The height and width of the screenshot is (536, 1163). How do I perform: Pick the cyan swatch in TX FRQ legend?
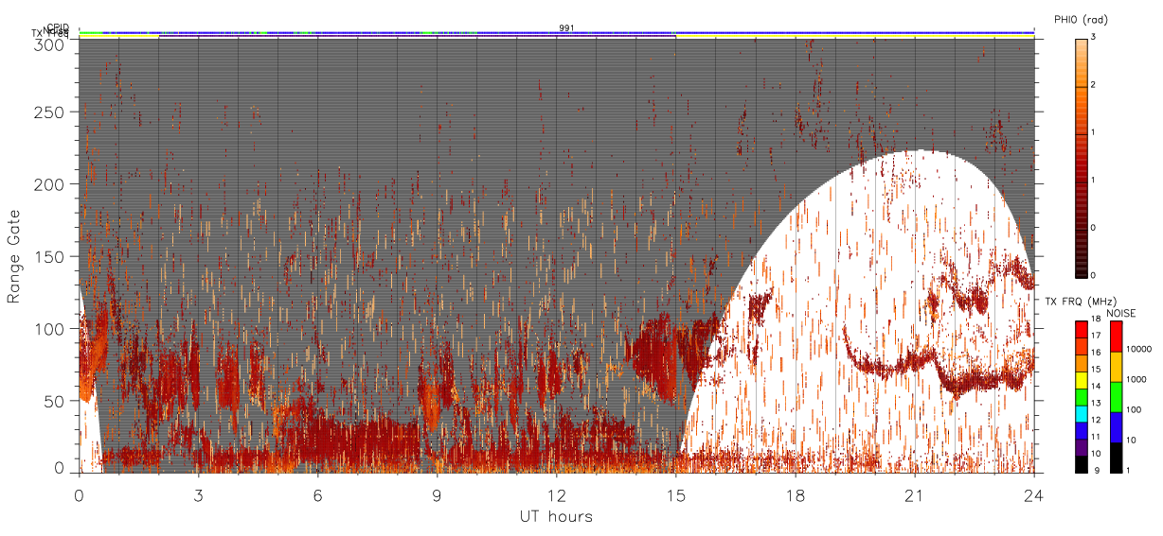point(1082,414)
